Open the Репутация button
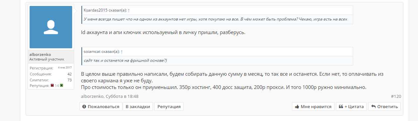Viewport: 418px width, 121px height. pyautogui.click(x=169, y=106)
